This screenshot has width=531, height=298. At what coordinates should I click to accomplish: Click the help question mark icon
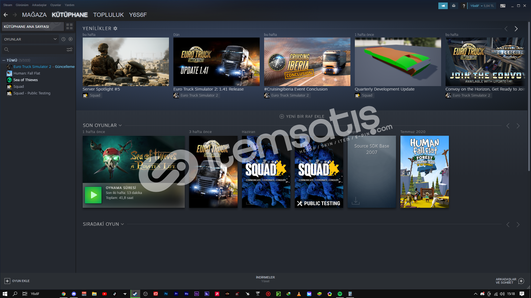464,6
